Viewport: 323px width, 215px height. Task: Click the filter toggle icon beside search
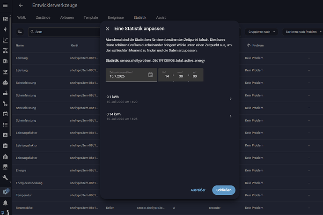(x=20, y=32)
